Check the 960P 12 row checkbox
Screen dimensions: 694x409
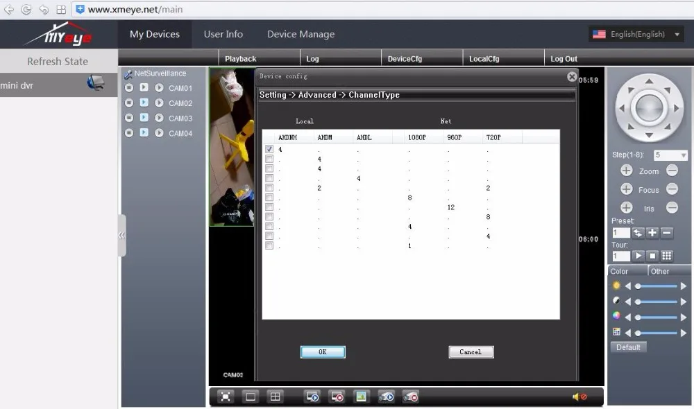[x=269, y=207]
